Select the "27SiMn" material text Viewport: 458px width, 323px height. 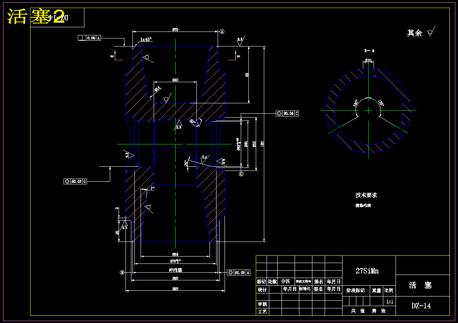pyautogui.click(x=367, y=270)
